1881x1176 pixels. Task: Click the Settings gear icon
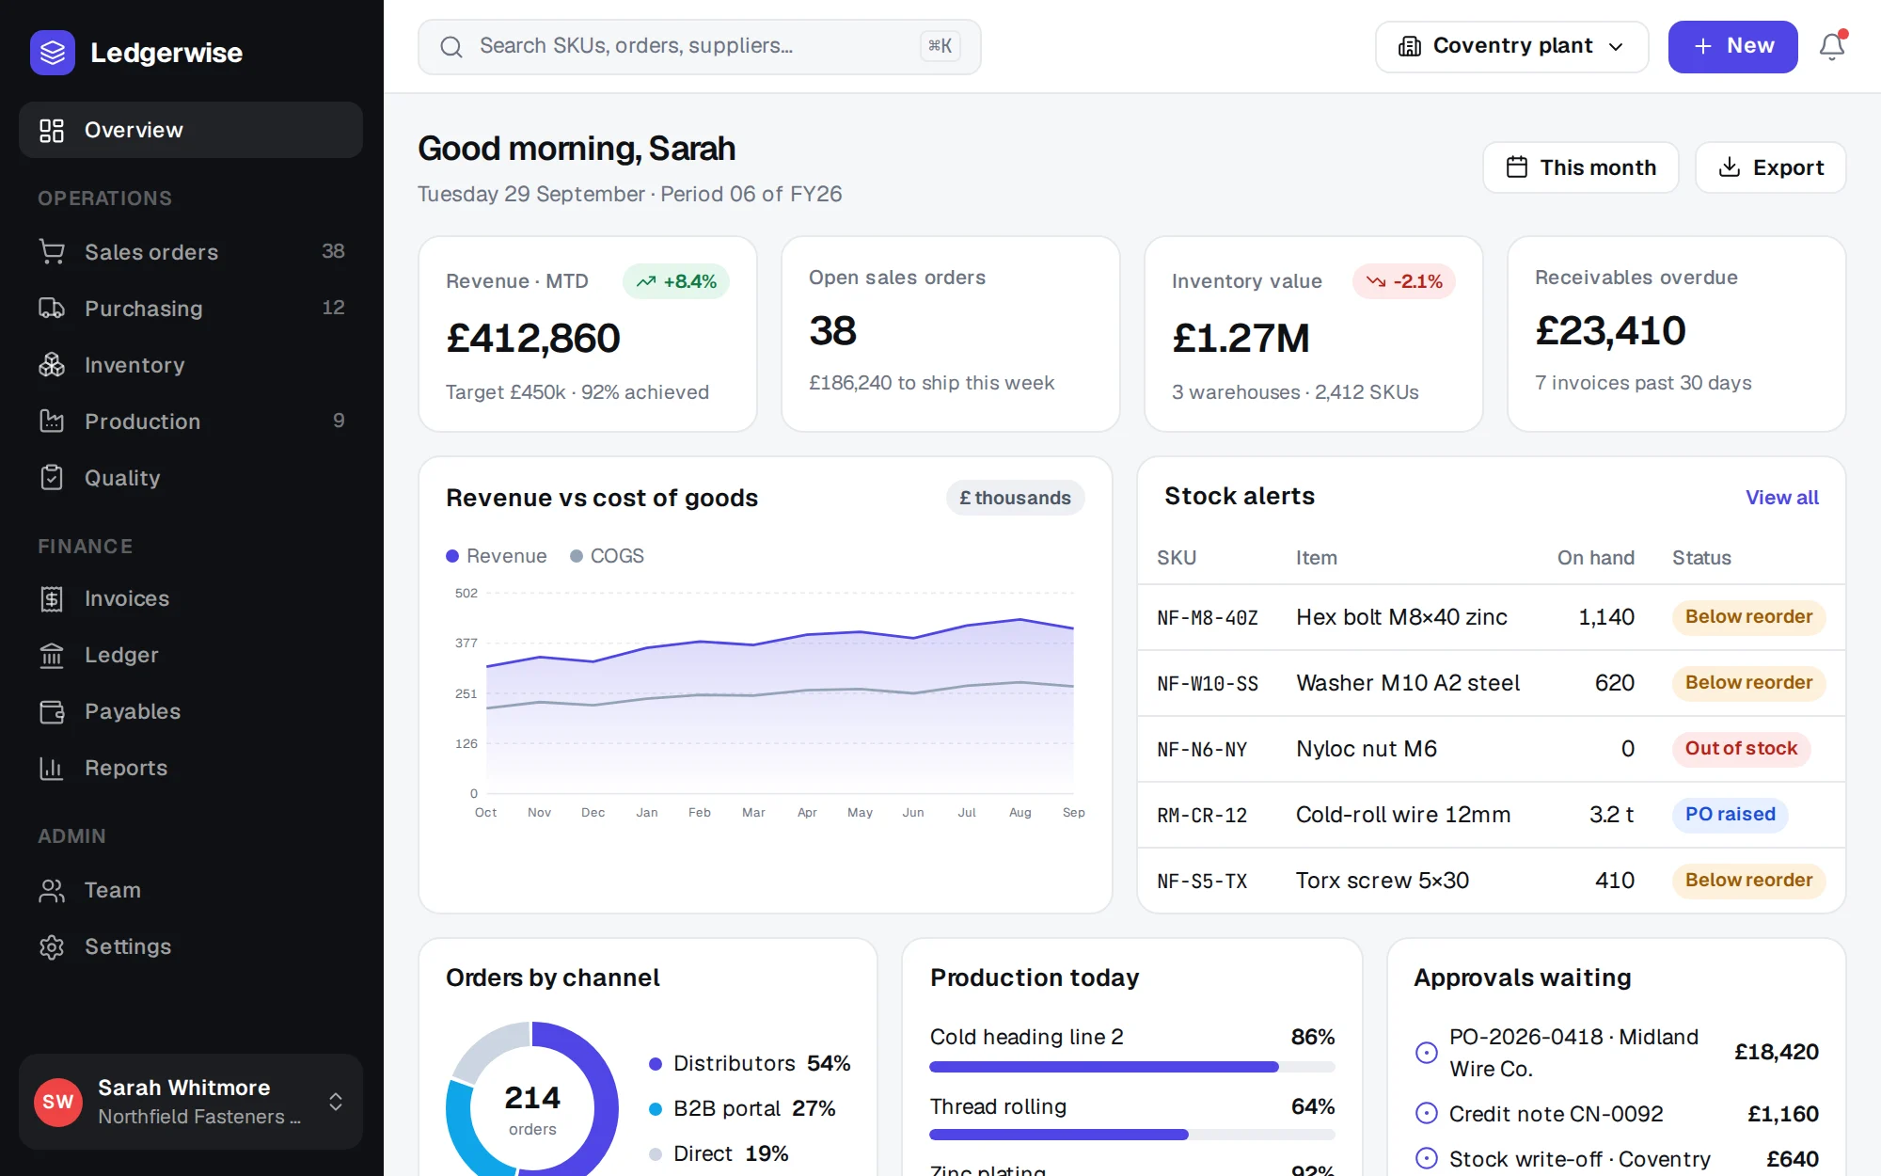(x=52, y=946)
